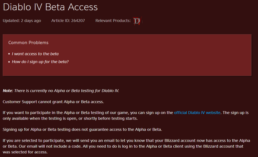The image size is (258, 157).
Task: Select 'I want access to the beta' item
Action: (35, 54)
